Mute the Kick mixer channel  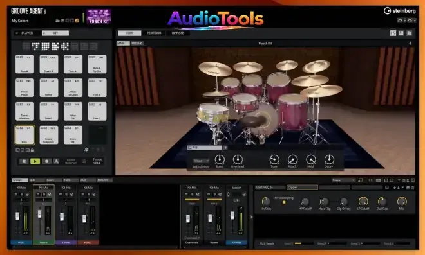pos(16,194)
